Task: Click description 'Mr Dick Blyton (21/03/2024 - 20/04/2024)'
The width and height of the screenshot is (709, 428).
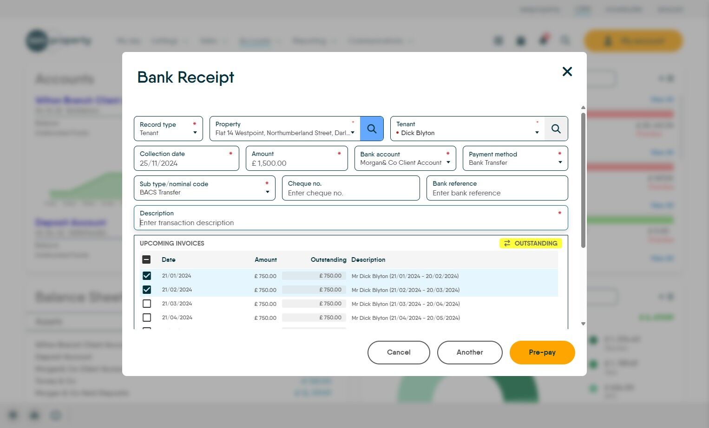Action: pos(406,304)
